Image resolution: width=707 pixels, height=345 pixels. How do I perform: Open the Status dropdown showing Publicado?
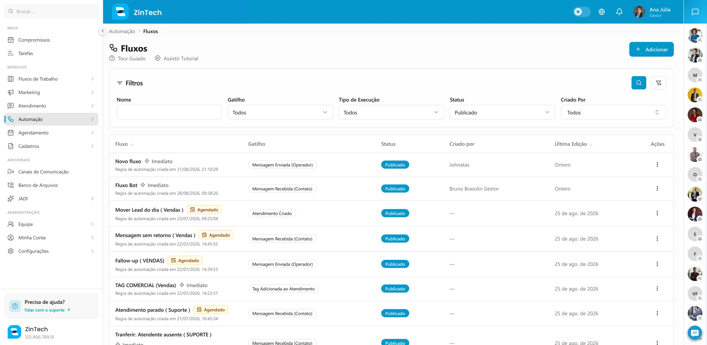[x=502, y=112]
